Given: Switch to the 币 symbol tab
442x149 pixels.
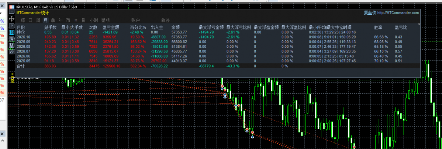Looking at the screenshot, I should (x=68, y=20).
